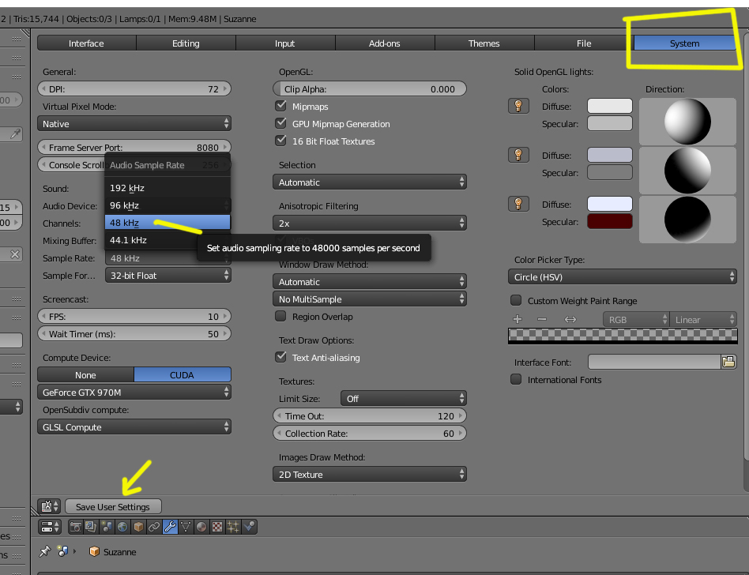Open the Render properties tab (camera icon)

click(76, 527)
